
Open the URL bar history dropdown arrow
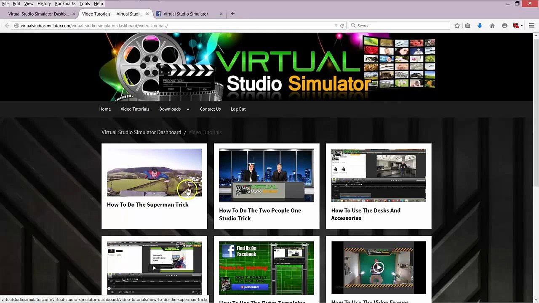[336, 26]
